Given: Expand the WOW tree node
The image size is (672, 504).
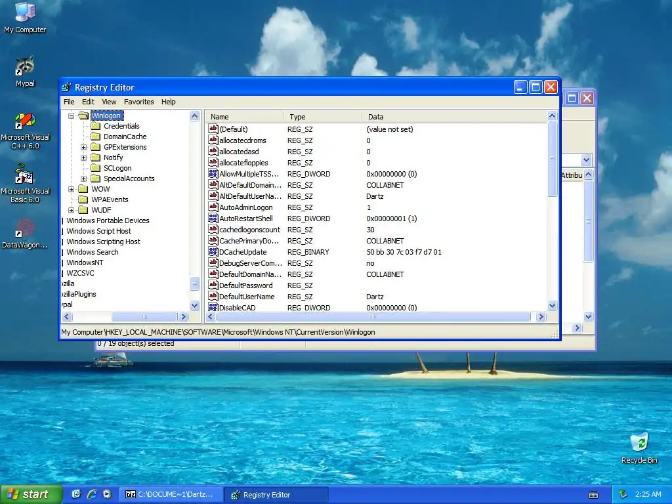Looking at the screenshot, I should click(x=71, y=189).
